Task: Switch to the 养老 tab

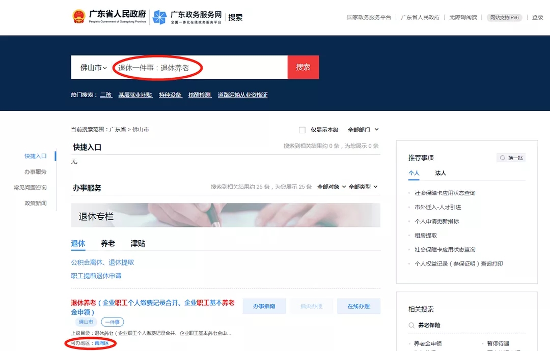Action: click(108, 244)
